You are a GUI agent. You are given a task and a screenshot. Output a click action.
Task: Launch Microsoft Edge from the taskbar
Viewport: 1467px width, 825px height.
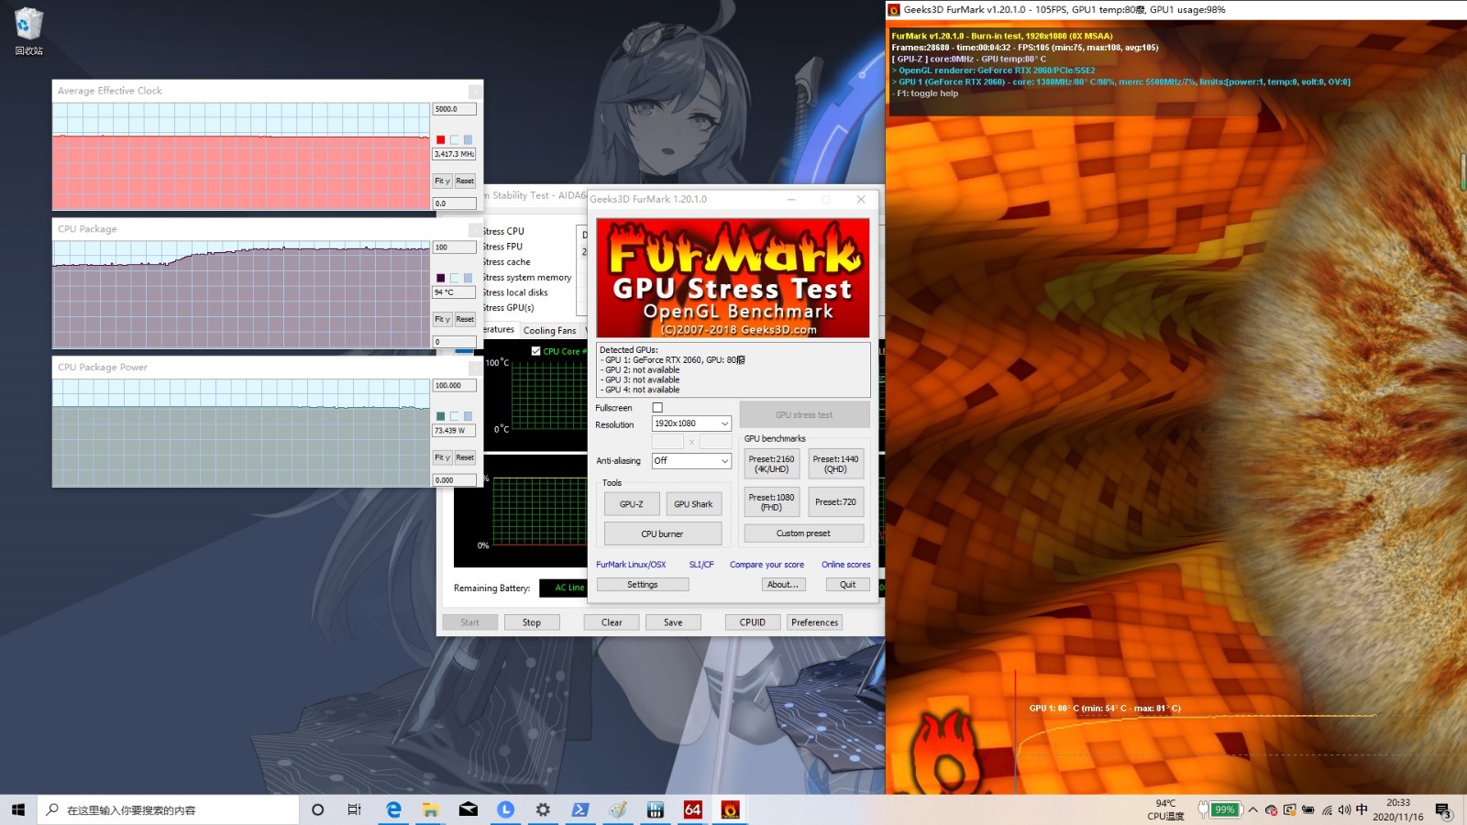coord(393,809)
